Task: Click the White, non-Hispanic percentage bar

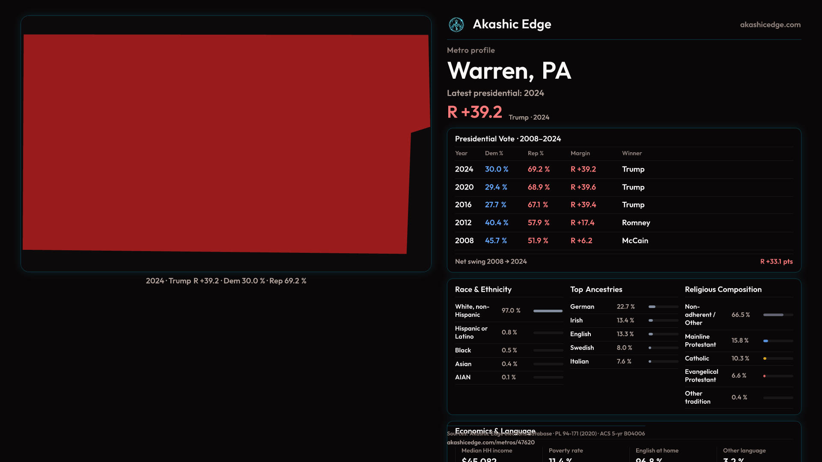Action: tap(548, 311)
